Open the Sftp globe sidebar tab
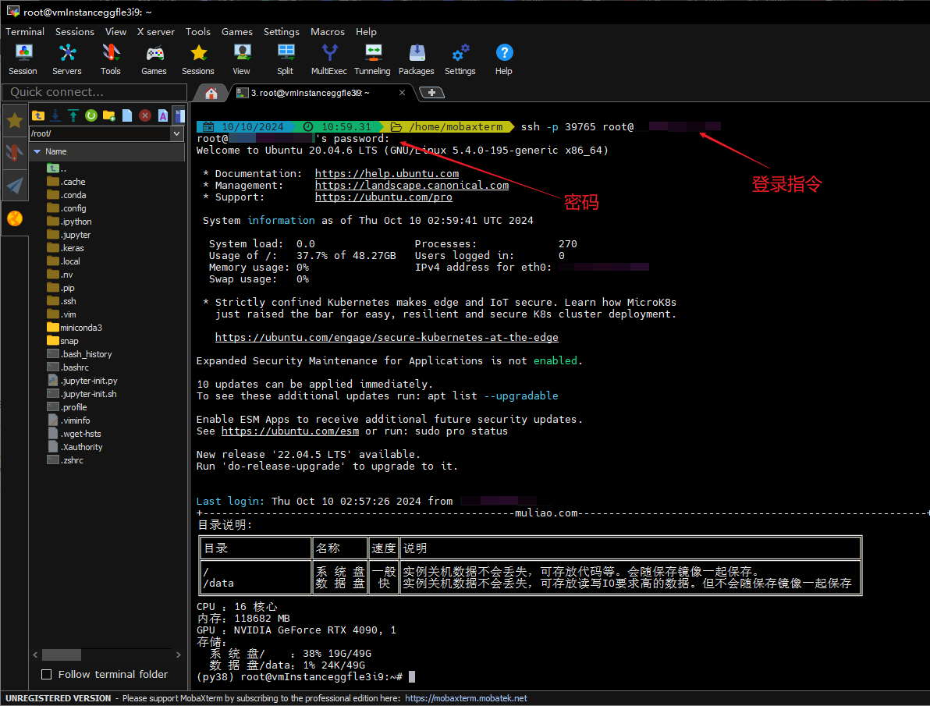The image size is (930, 706). (x=15, y=219)
